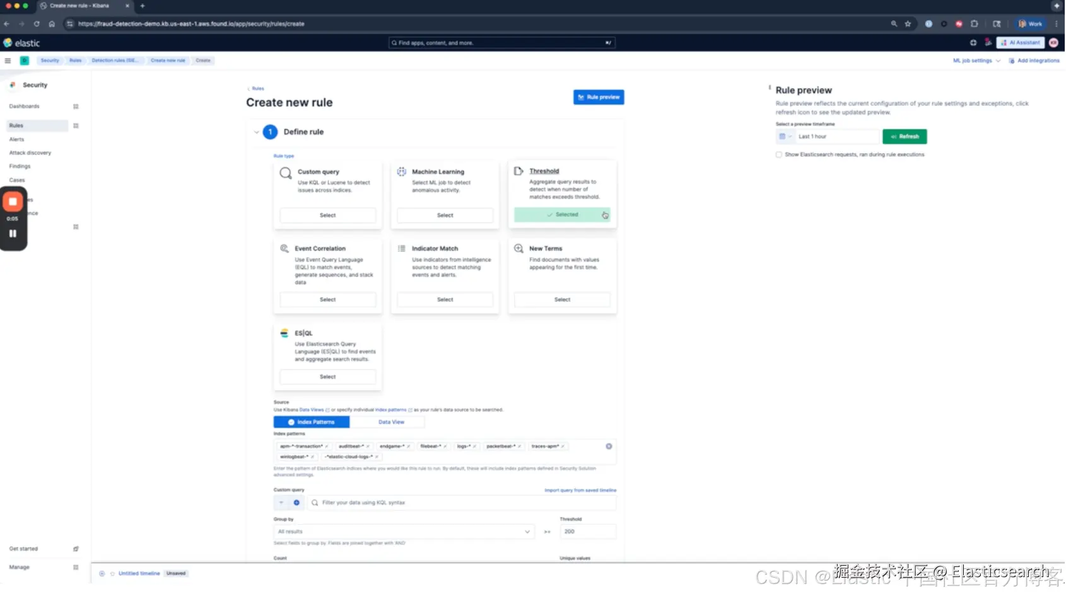Viewport: 1066px width, 596px height.
Task: Open Add integrations link
Action: [x=1034, y=61]
